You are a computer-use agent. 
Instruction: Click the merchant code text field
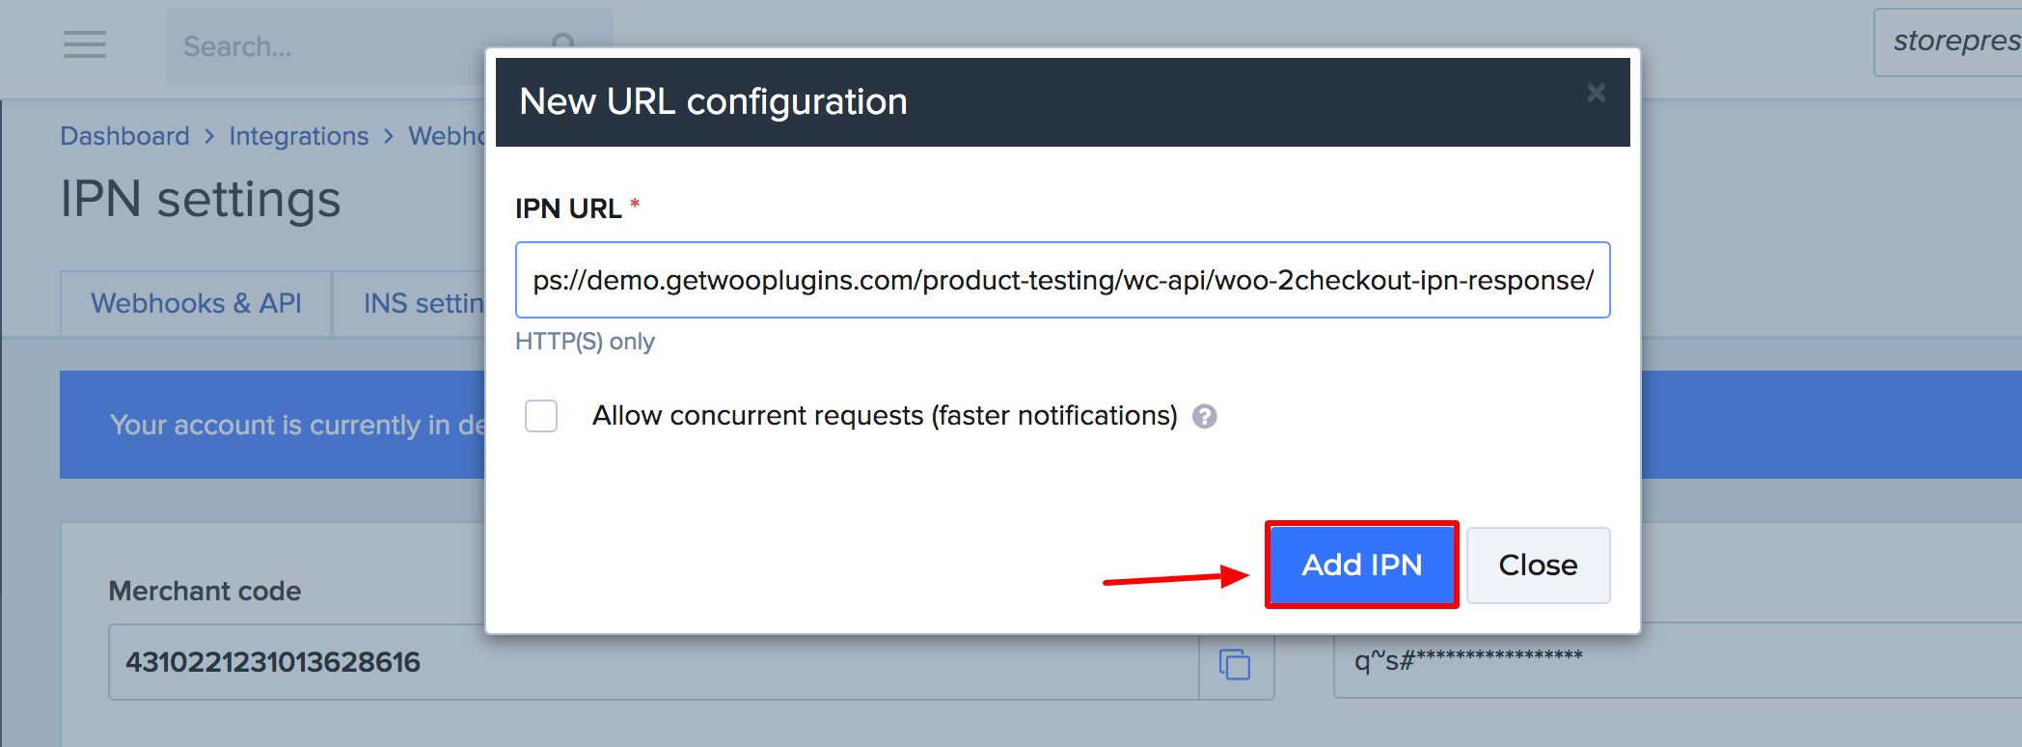(579, 662)
